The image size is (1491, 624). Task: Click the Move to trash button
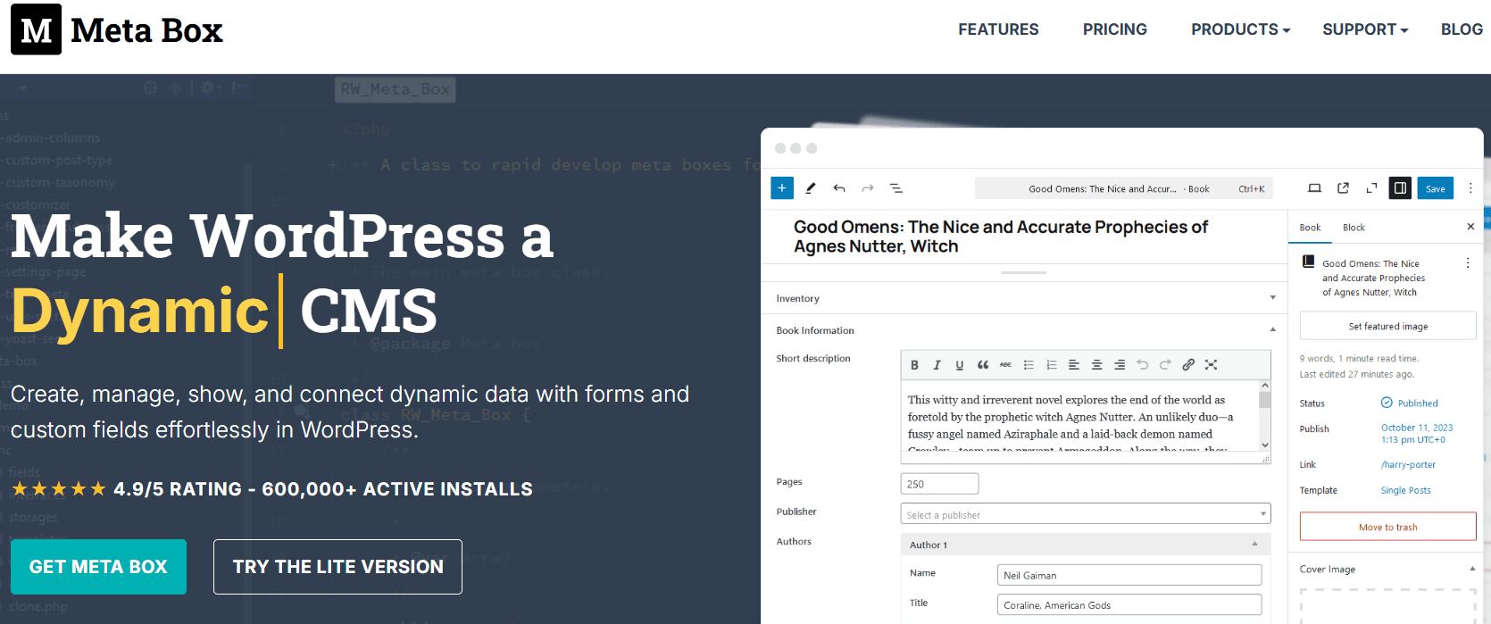point(1388,527)
